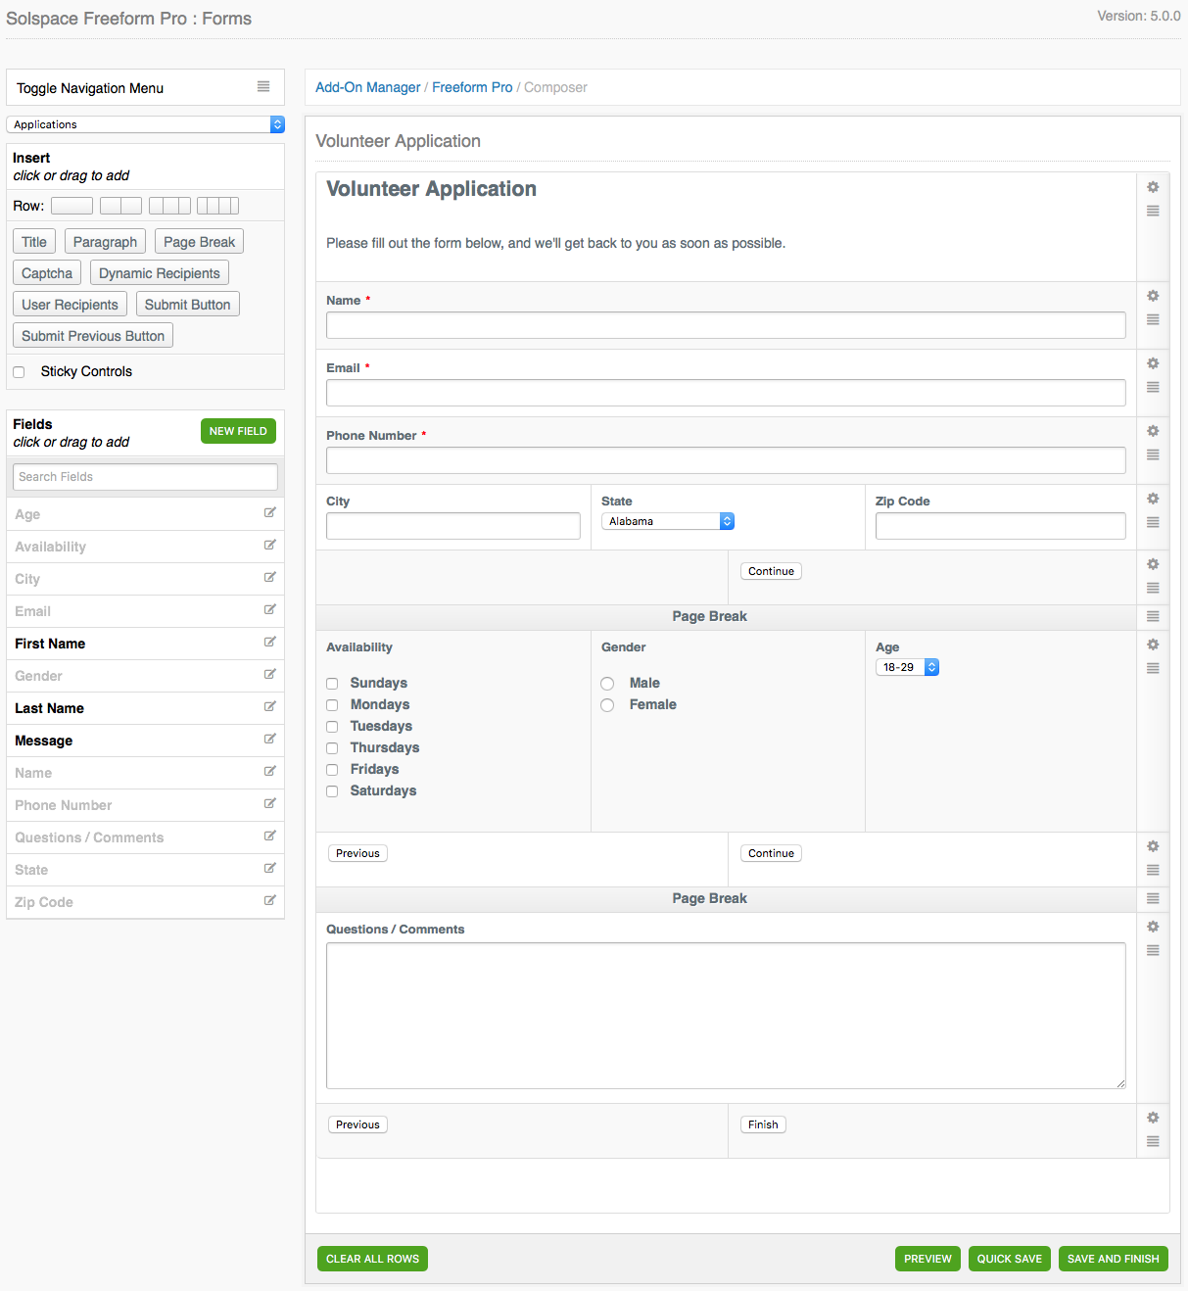The image size is (1188, 1291).
Task: Open the Age dropdown showing 18-29
Action: click(901, 666)
